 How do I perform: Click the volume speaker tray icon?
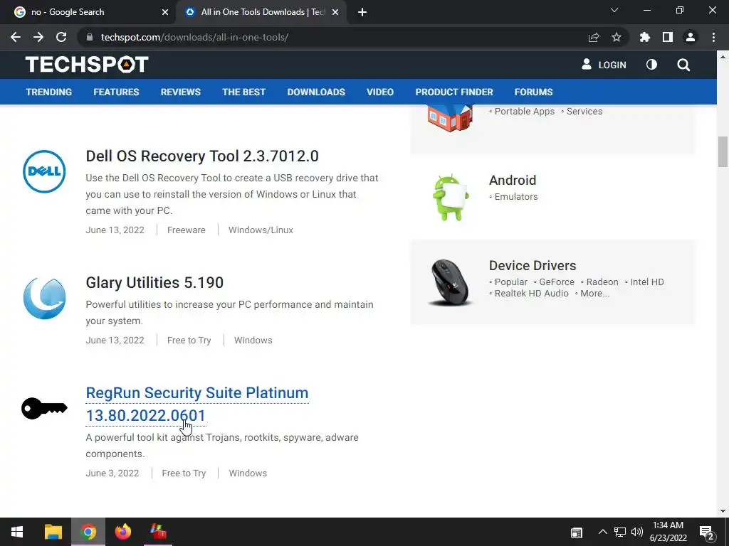click(x=637, y=532)
